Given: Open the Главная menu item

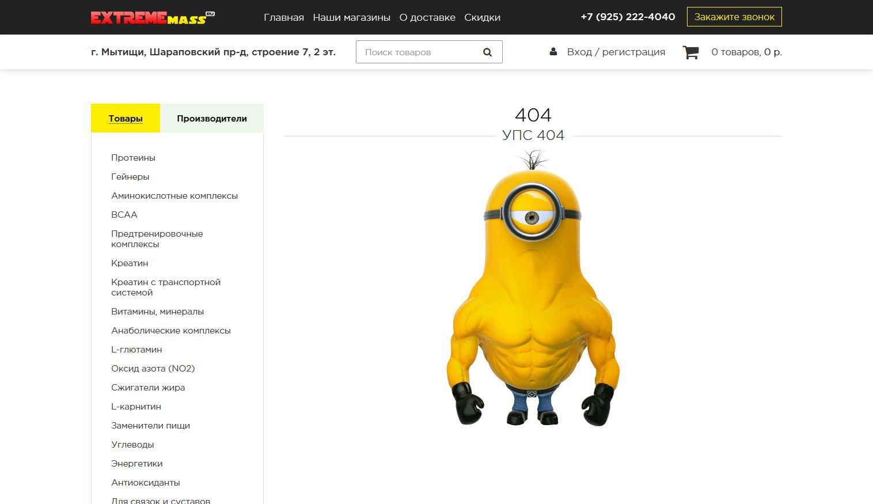Looking at the screenshot, I should [x=284, y=17].
